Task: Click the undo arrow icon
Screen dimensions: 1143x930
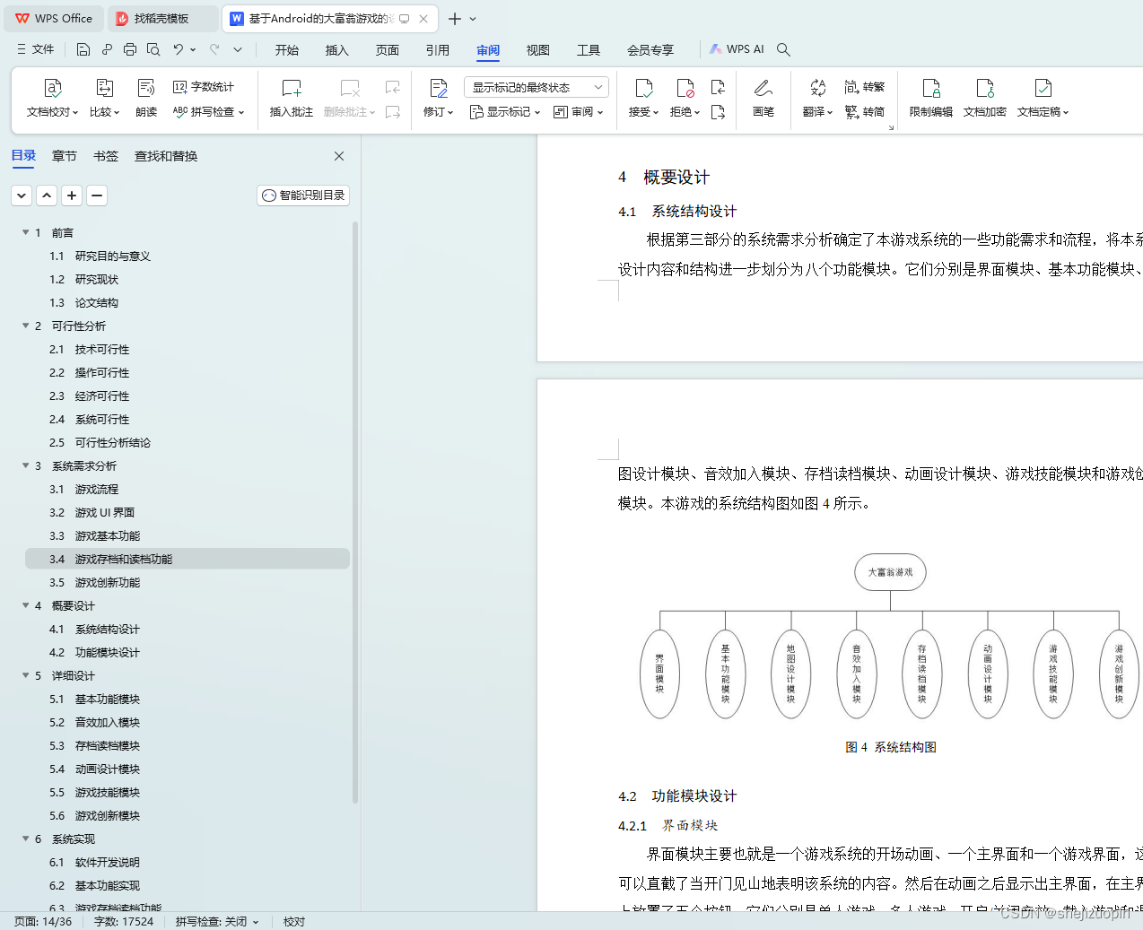Action: click(179, 49)
